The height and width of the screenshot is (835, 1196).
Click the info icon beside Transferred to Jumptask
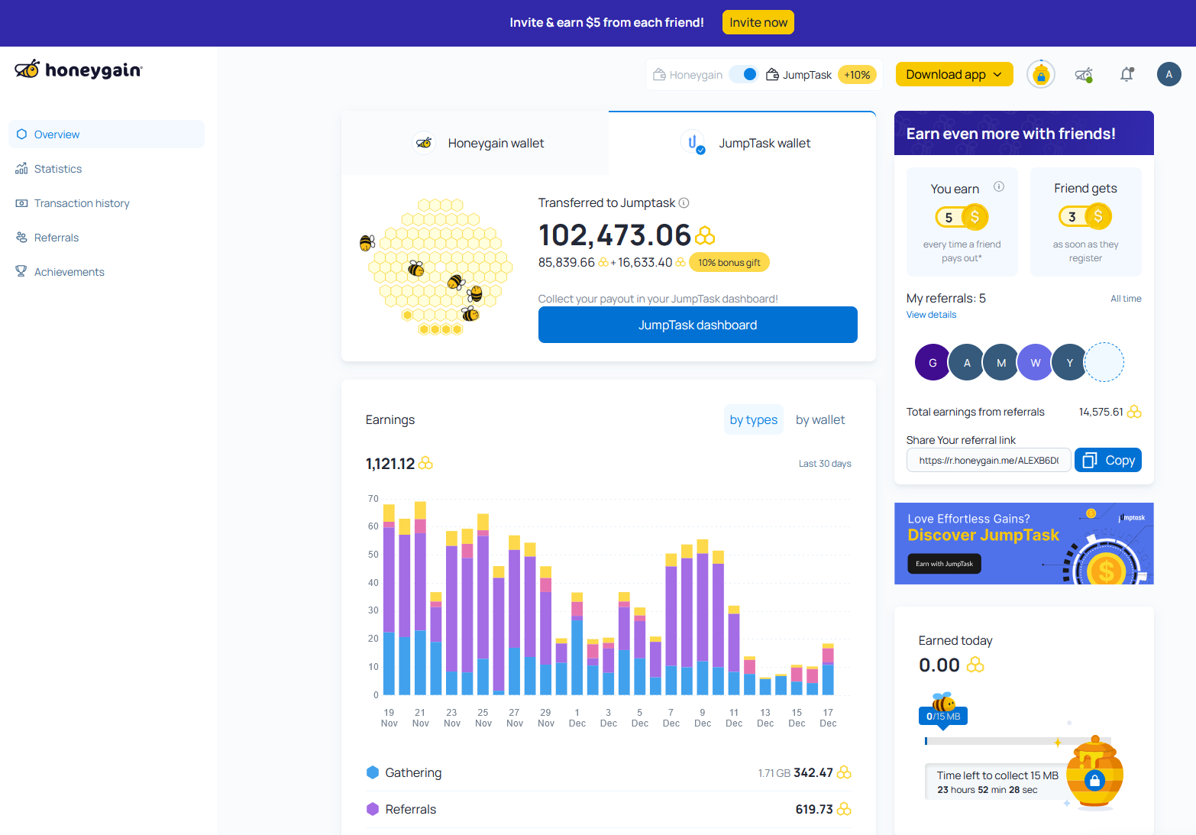[x=684, y=202]
